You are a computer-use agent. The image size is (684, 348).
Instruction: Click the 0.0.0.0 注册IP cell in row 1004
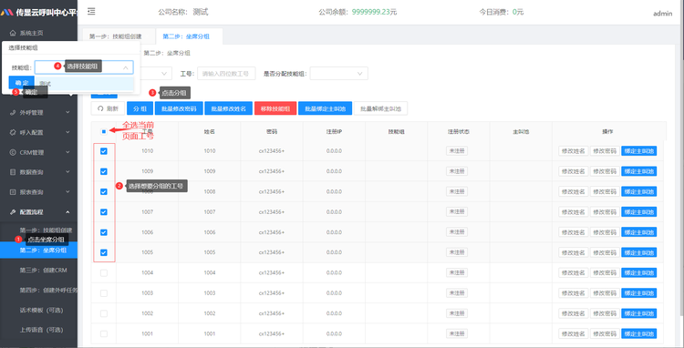[x=334, y=272]
